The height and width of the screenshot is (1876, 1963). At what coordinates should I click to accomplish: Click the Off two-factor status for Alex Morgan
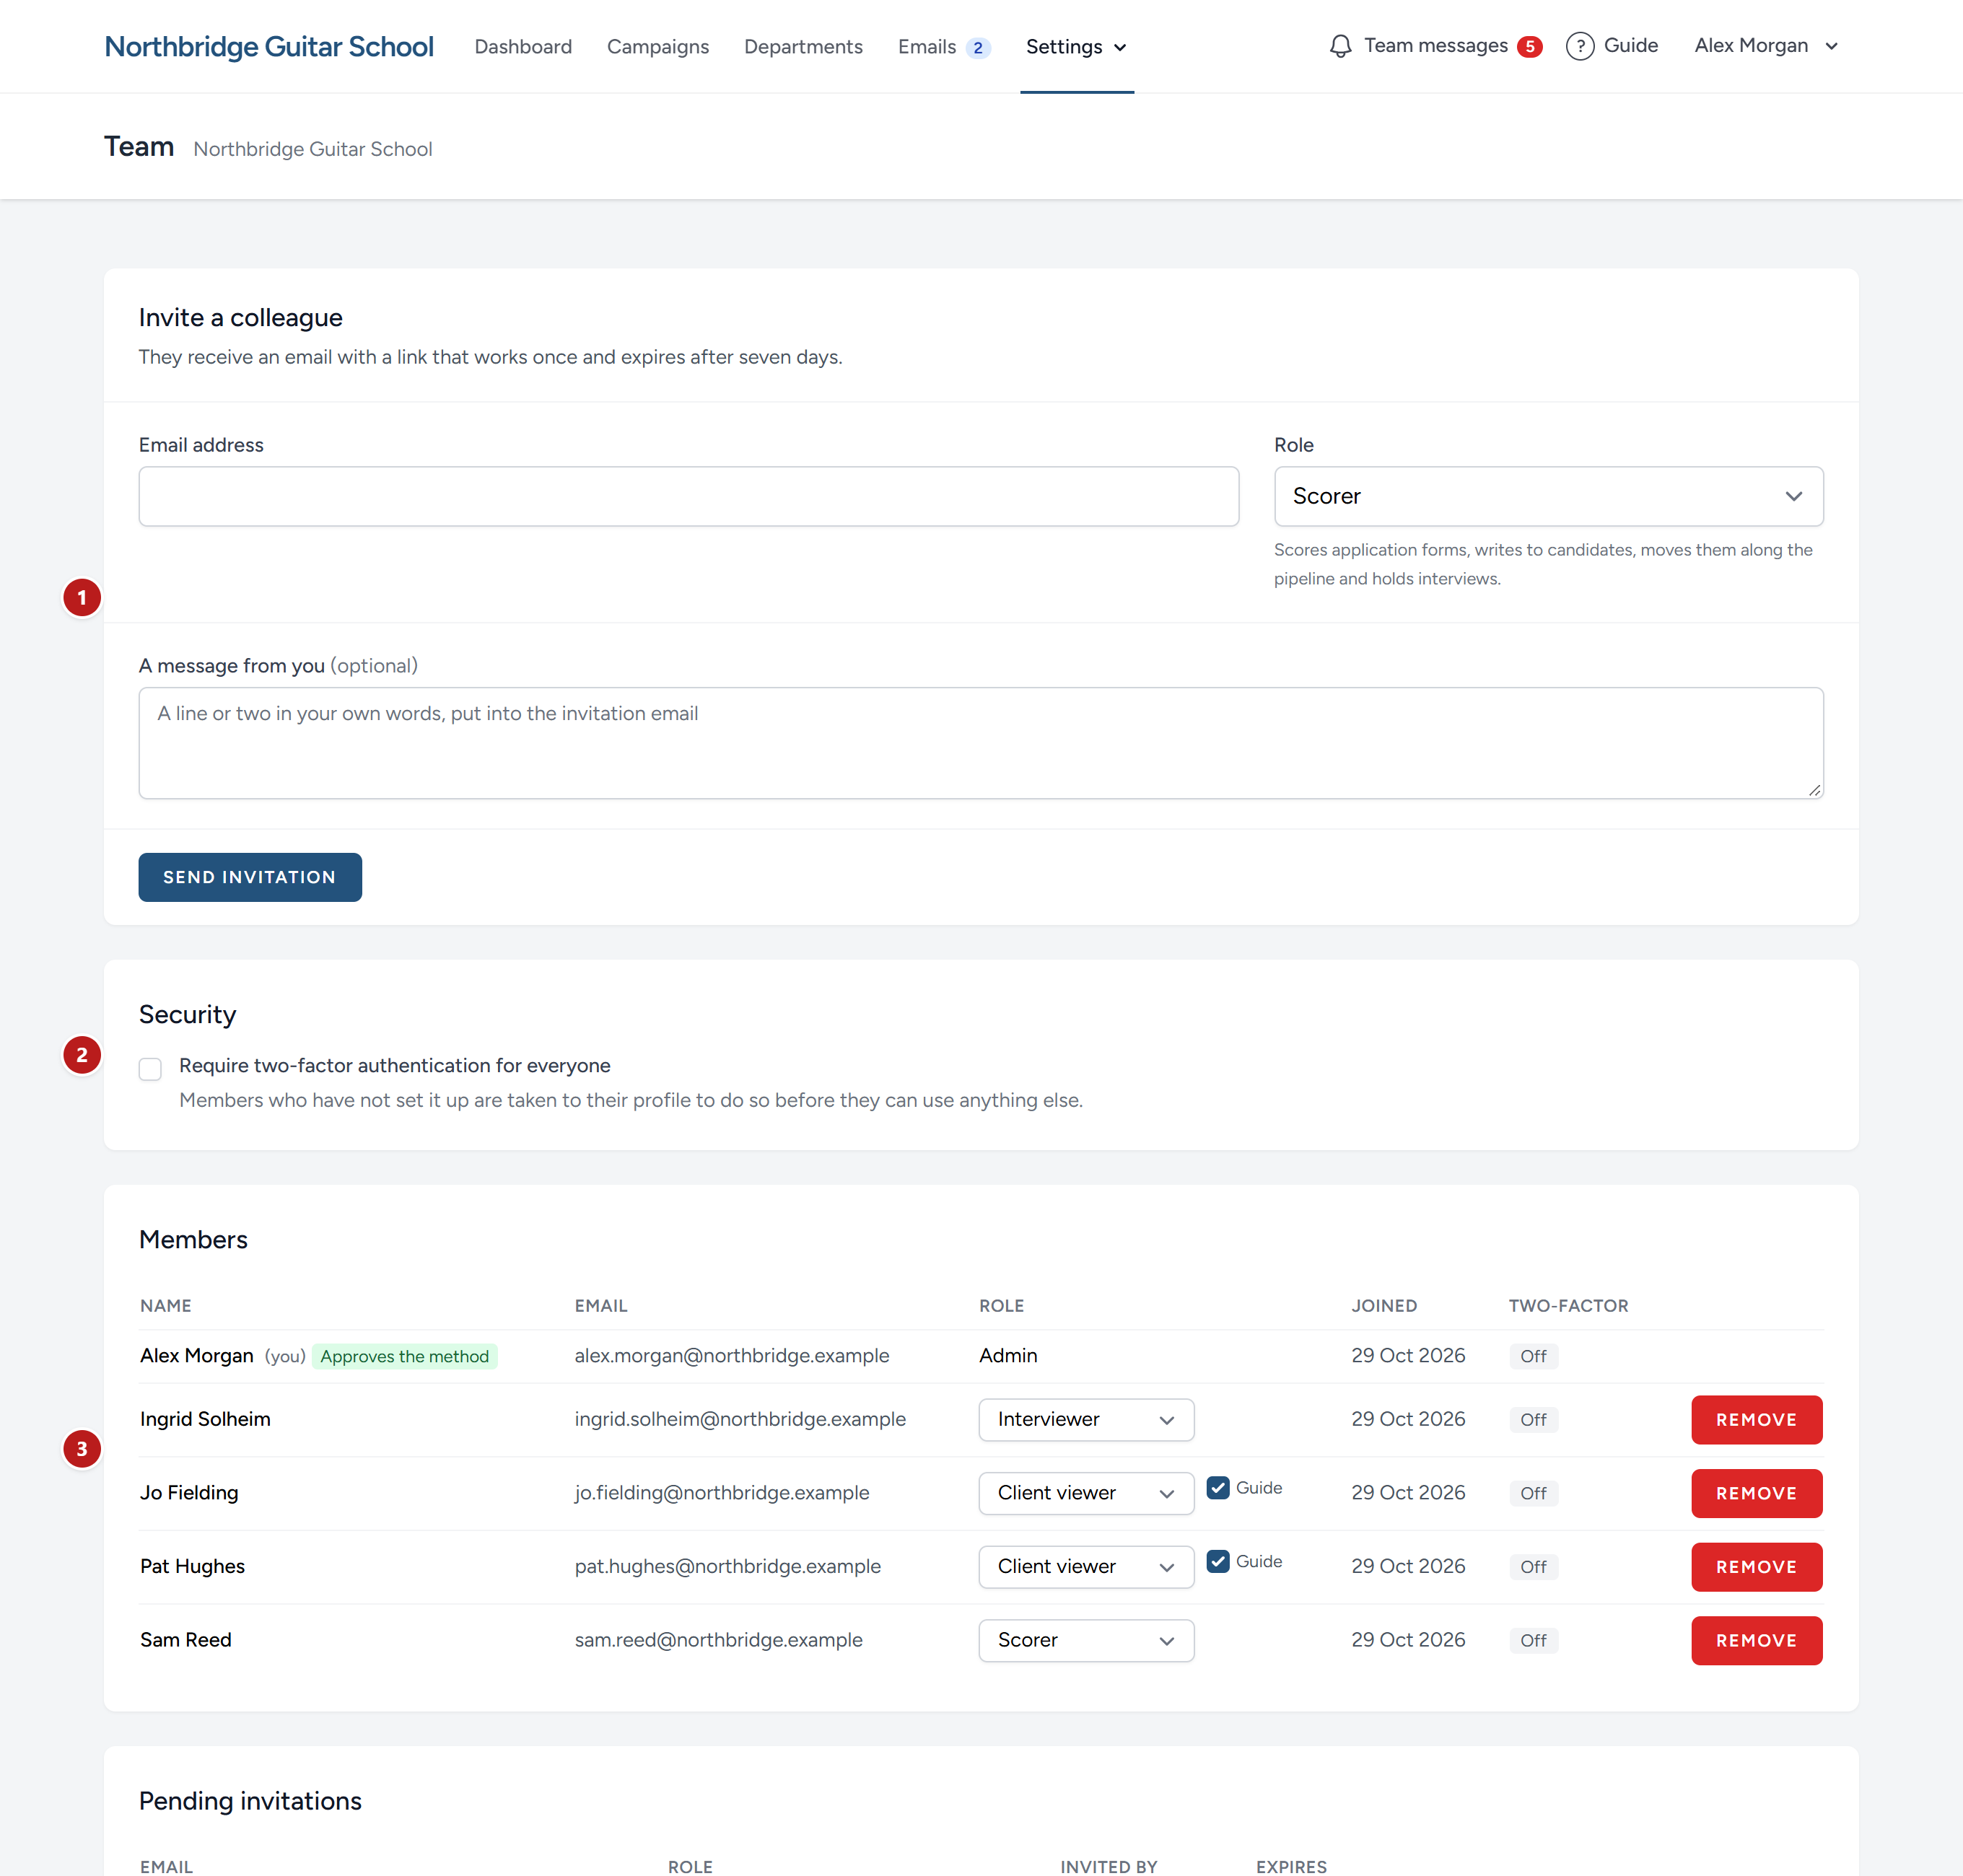click(1533, 1356)
